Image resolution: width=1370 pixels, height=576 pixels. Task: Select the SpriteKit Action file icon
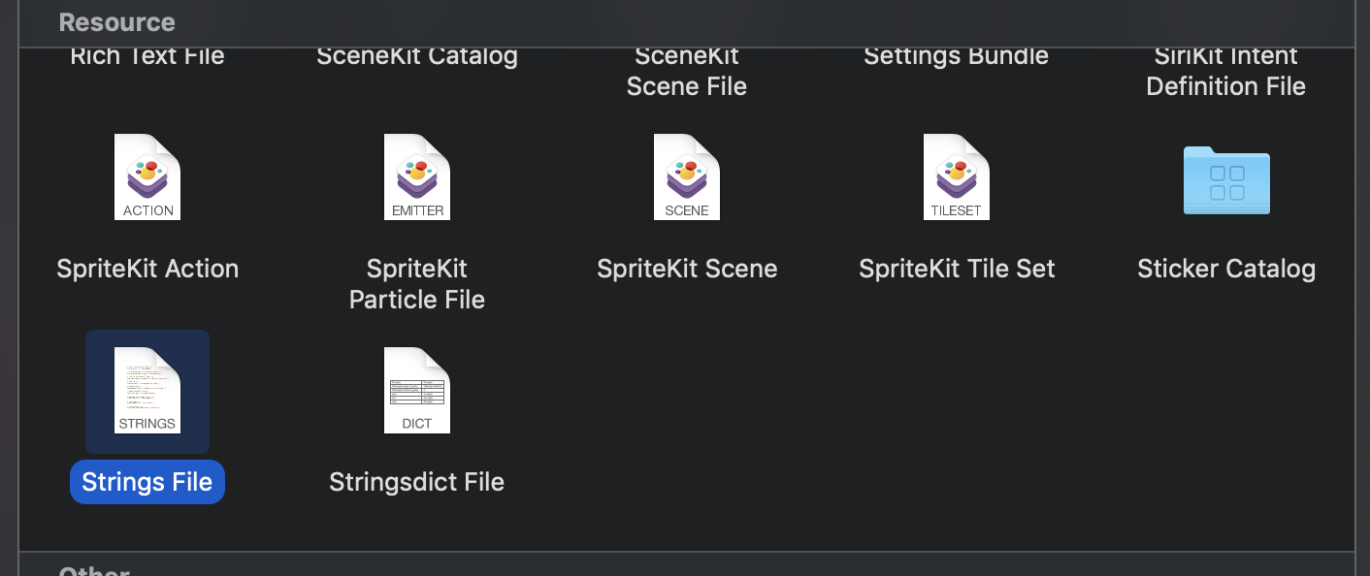click(147, 177)
